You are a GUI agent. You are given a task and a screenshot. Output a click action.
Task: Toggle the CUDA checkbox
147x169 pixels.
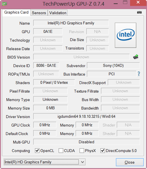[61, 151]
